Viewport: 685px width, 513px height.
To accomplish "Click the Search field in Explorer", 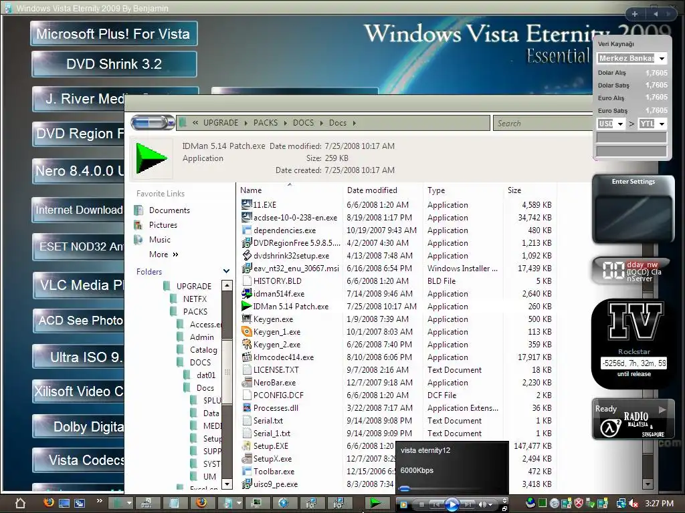I will click(x=543, y=124).
